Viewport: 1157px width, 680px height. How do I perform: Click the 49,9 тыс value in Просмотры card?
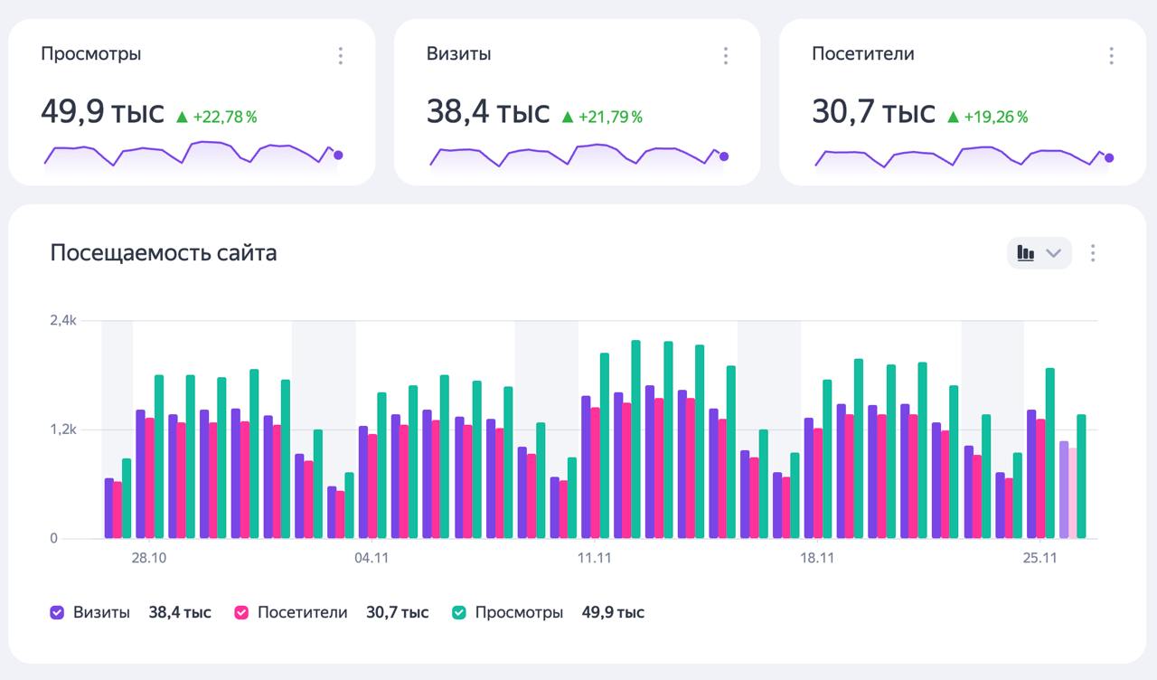click(103, 113)
